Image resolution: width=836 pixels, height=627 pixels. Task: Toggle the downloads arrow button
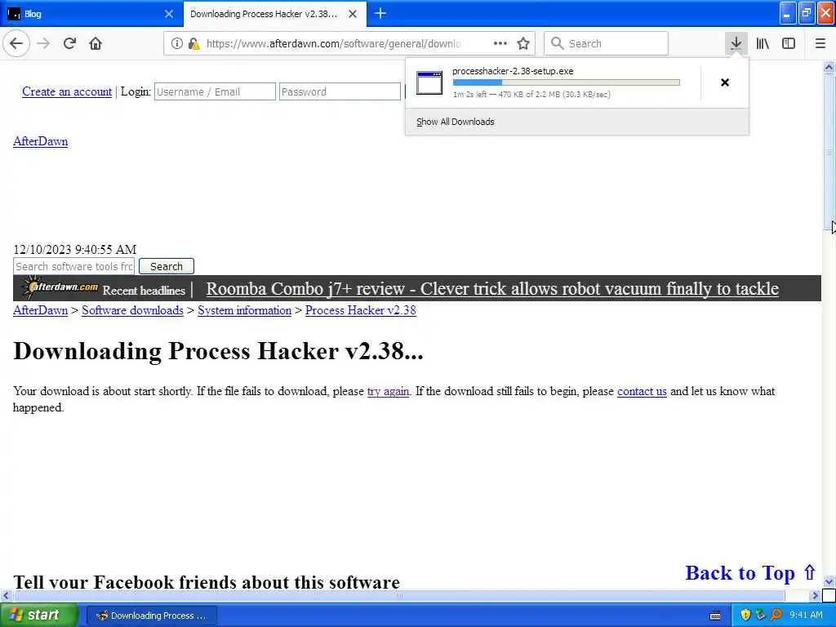pyautogui.click(x=736, y=43)
